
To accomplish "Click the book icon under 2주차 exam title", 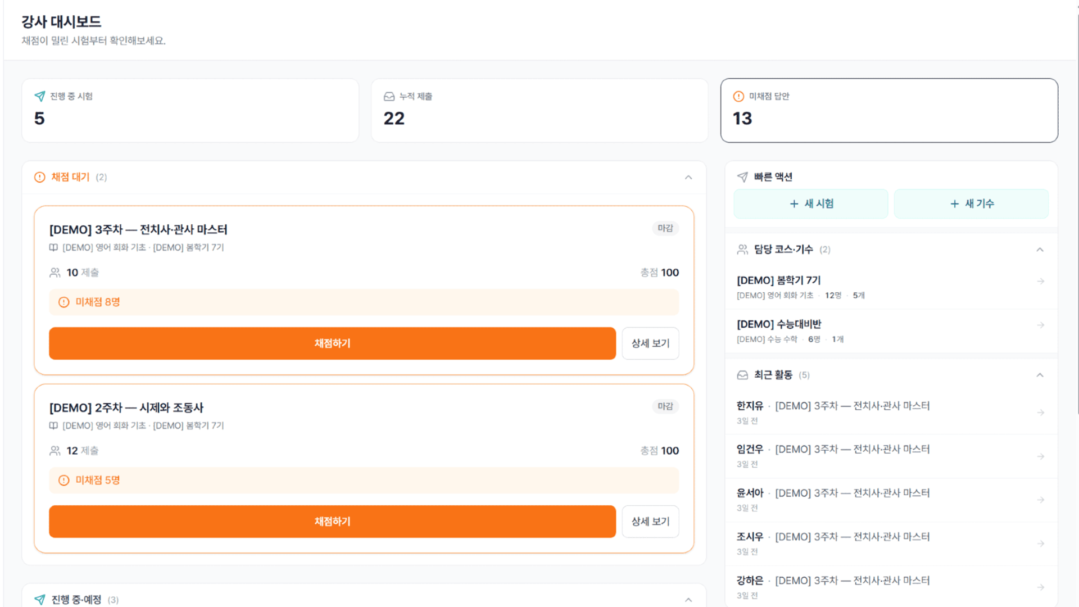I will pyautogui.click(x=53, y=426).
